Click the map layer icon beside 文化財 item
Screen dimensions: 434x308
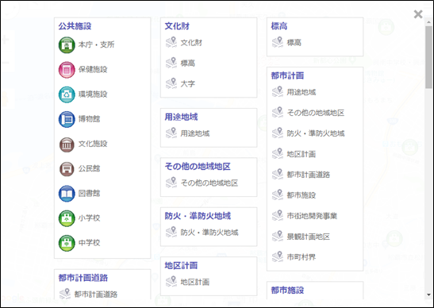(171, 42)
